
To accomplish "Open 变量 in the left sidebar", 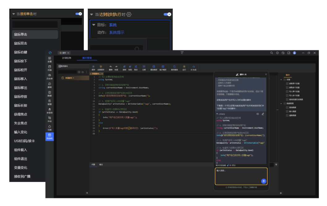I will pos(49,59).
